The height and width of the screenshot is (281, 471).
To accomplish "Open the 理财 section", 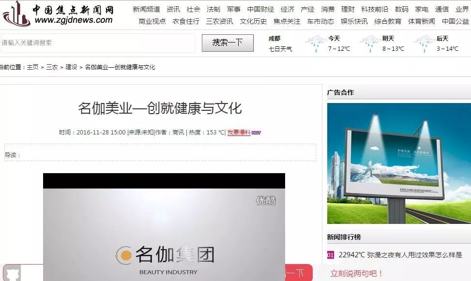I will pyautogui.click(x=348, y=9).
